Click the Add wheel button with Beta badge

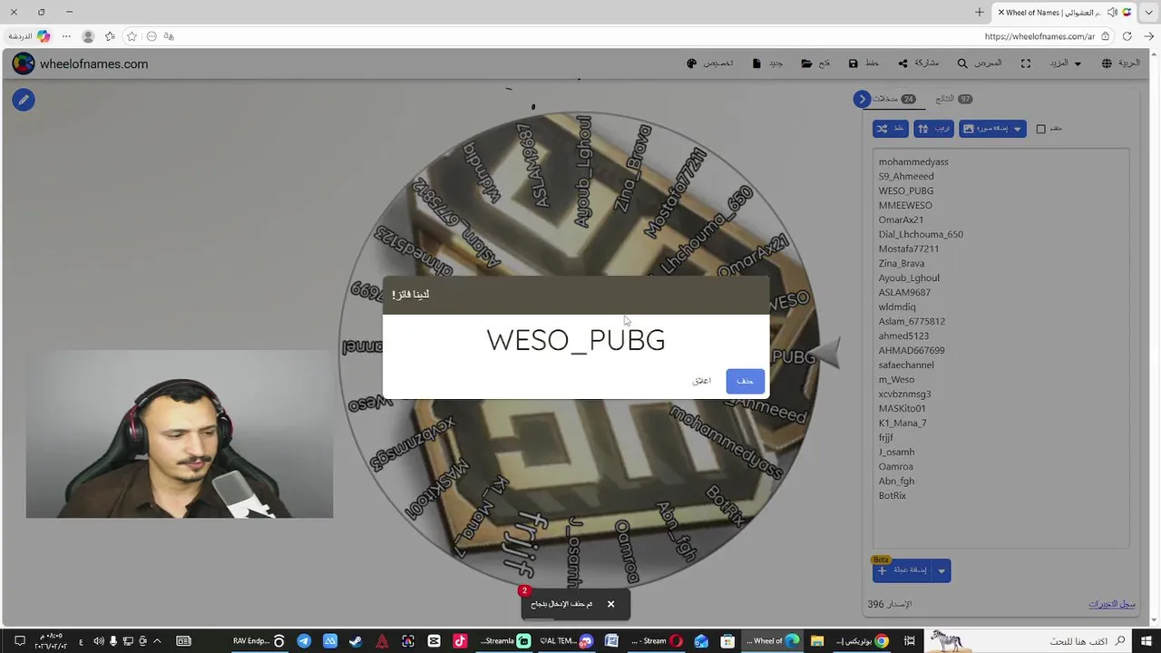coord(903,570)
